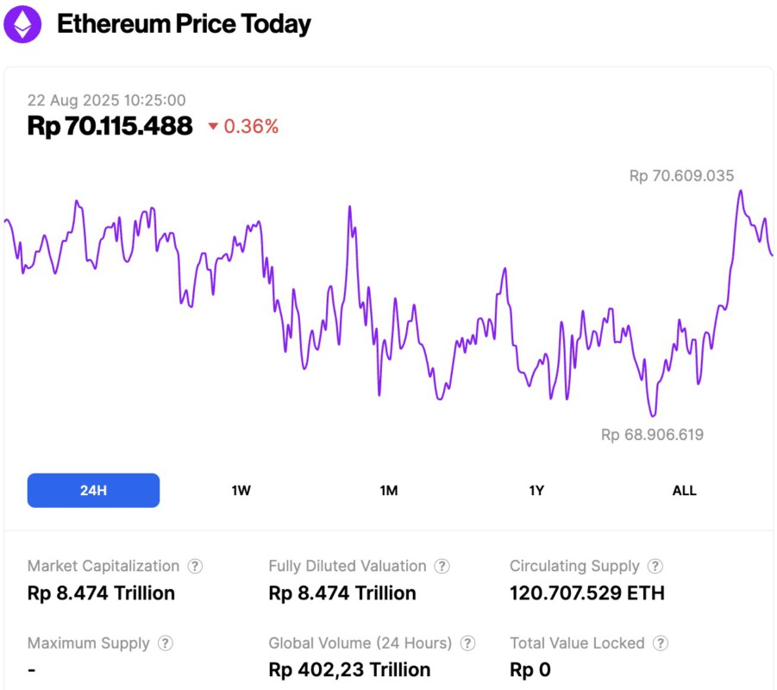777x690 pixels.
Task: Open the Global Volume help icon
Action: point(467,643)
